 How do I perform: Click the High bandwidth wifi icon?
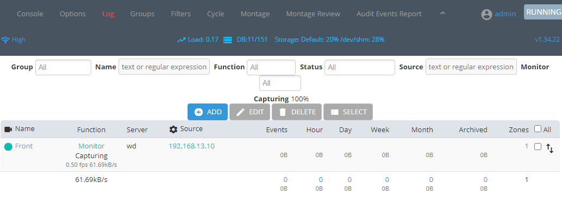pyautogui.click(x=5, y=40)
